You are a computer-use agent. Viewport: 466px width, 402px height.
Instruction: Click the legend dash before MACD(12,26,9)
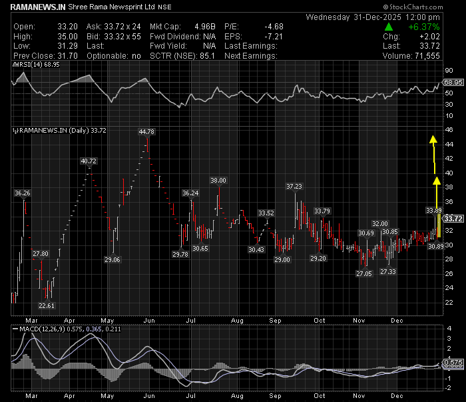[15, 329]
